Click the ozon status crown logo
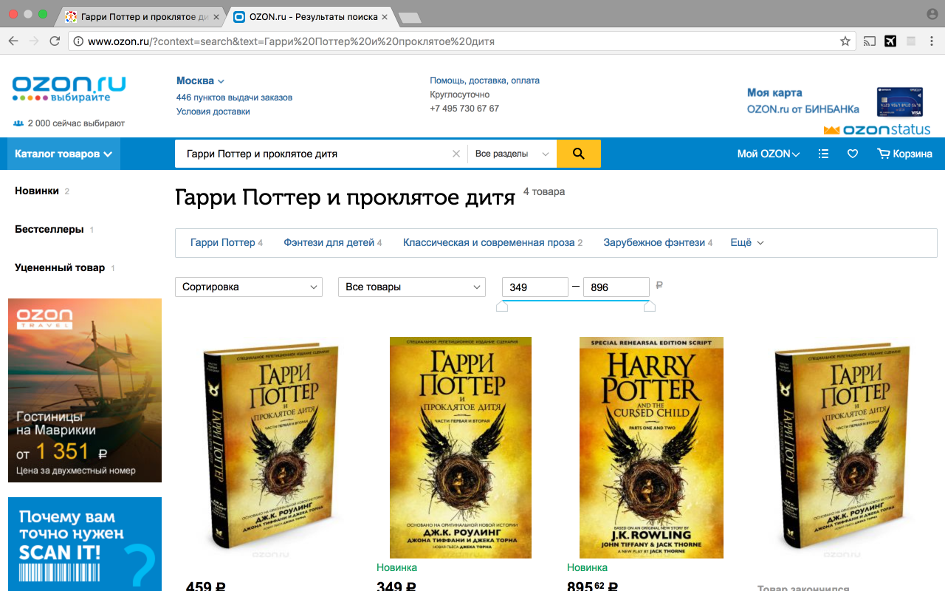Viewport: 945px width, 591px height. [877, 130]
